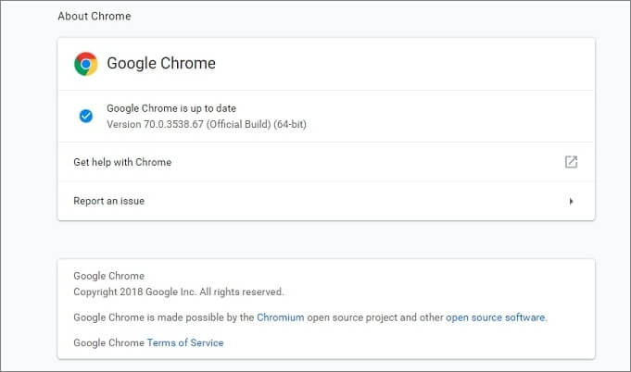
Task: Click the large Google Chrome title text
Action: (161, 64)
